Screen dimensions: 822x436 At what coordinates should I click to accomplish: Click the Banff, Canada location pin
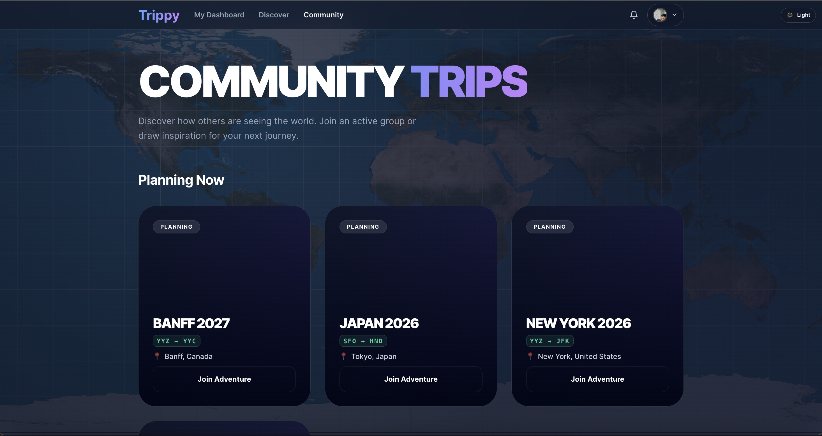tap(157, 356)
